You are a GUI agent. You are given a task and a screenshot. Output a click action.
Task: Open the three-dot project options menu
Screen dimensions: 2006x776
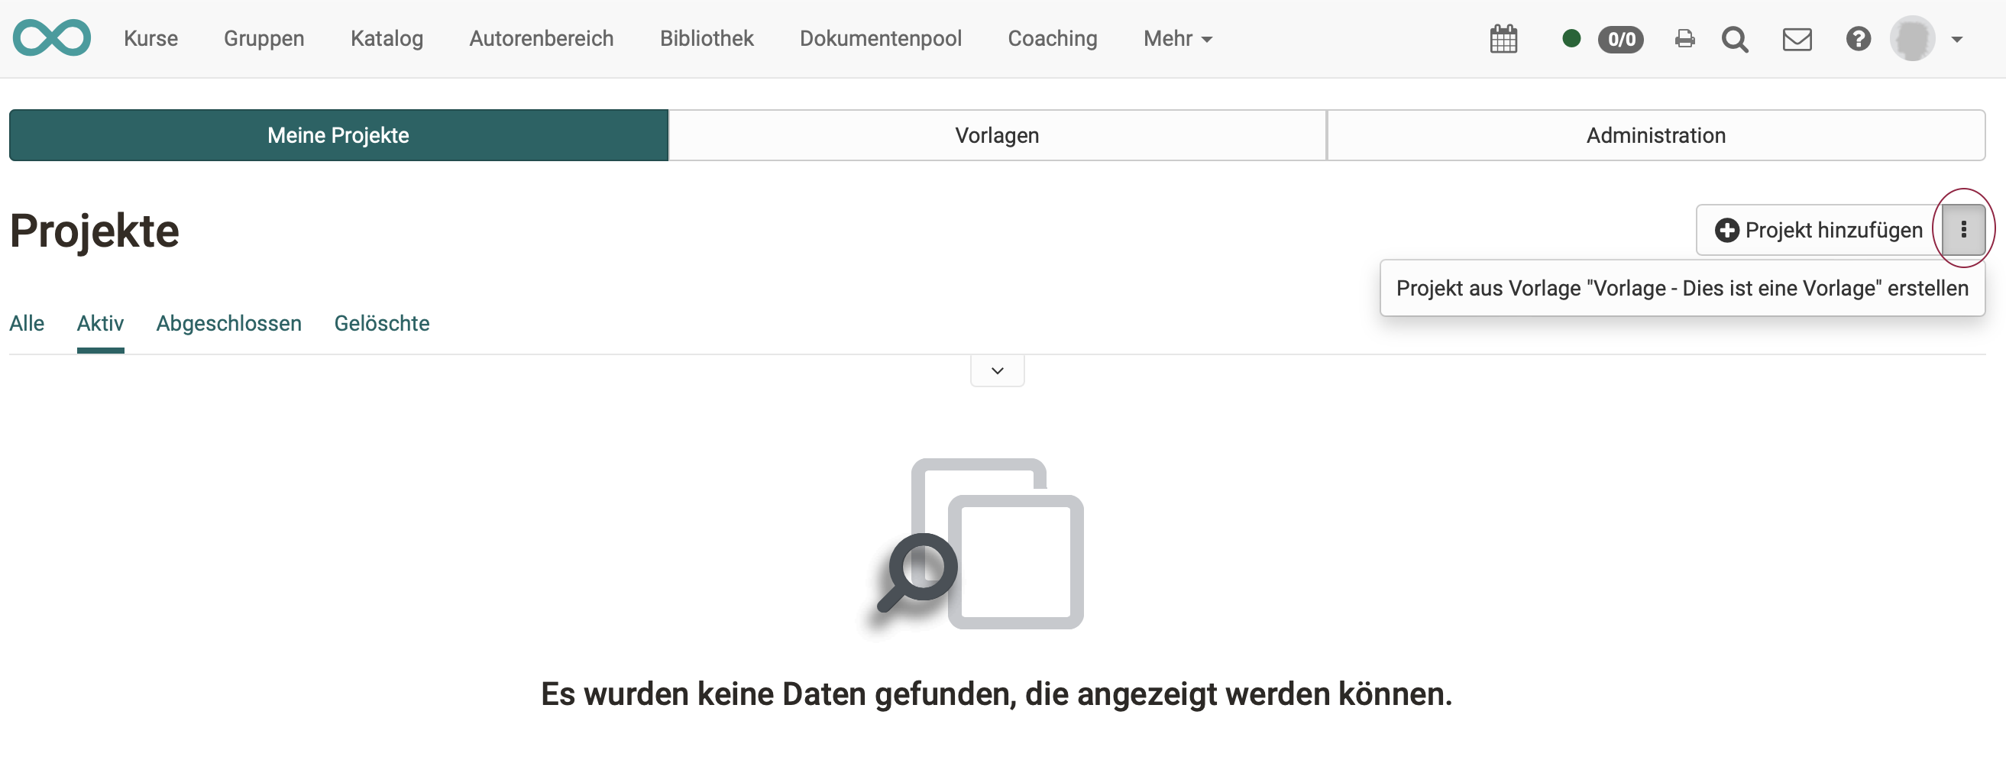coord(1964,229)
